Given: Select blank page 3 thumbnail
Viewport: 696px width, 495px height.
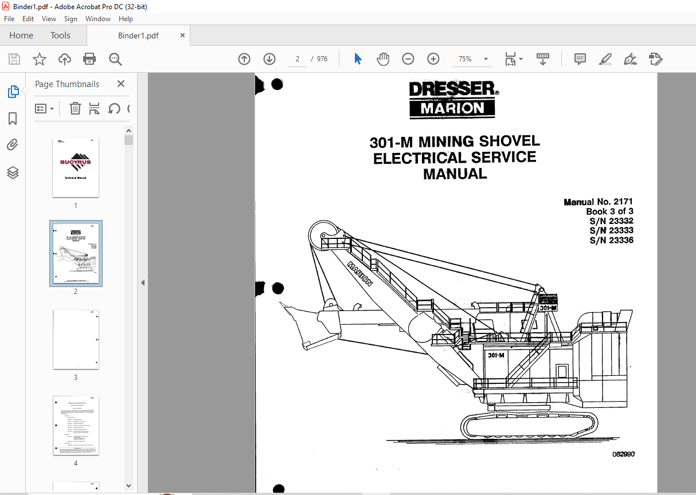Looking at the screenshot, I should [x=76, y=340].
